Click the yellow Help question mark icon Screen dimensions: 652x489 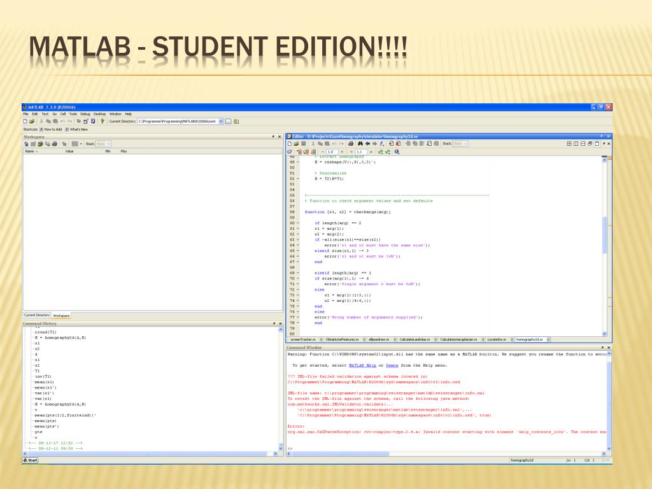(103, 122)
